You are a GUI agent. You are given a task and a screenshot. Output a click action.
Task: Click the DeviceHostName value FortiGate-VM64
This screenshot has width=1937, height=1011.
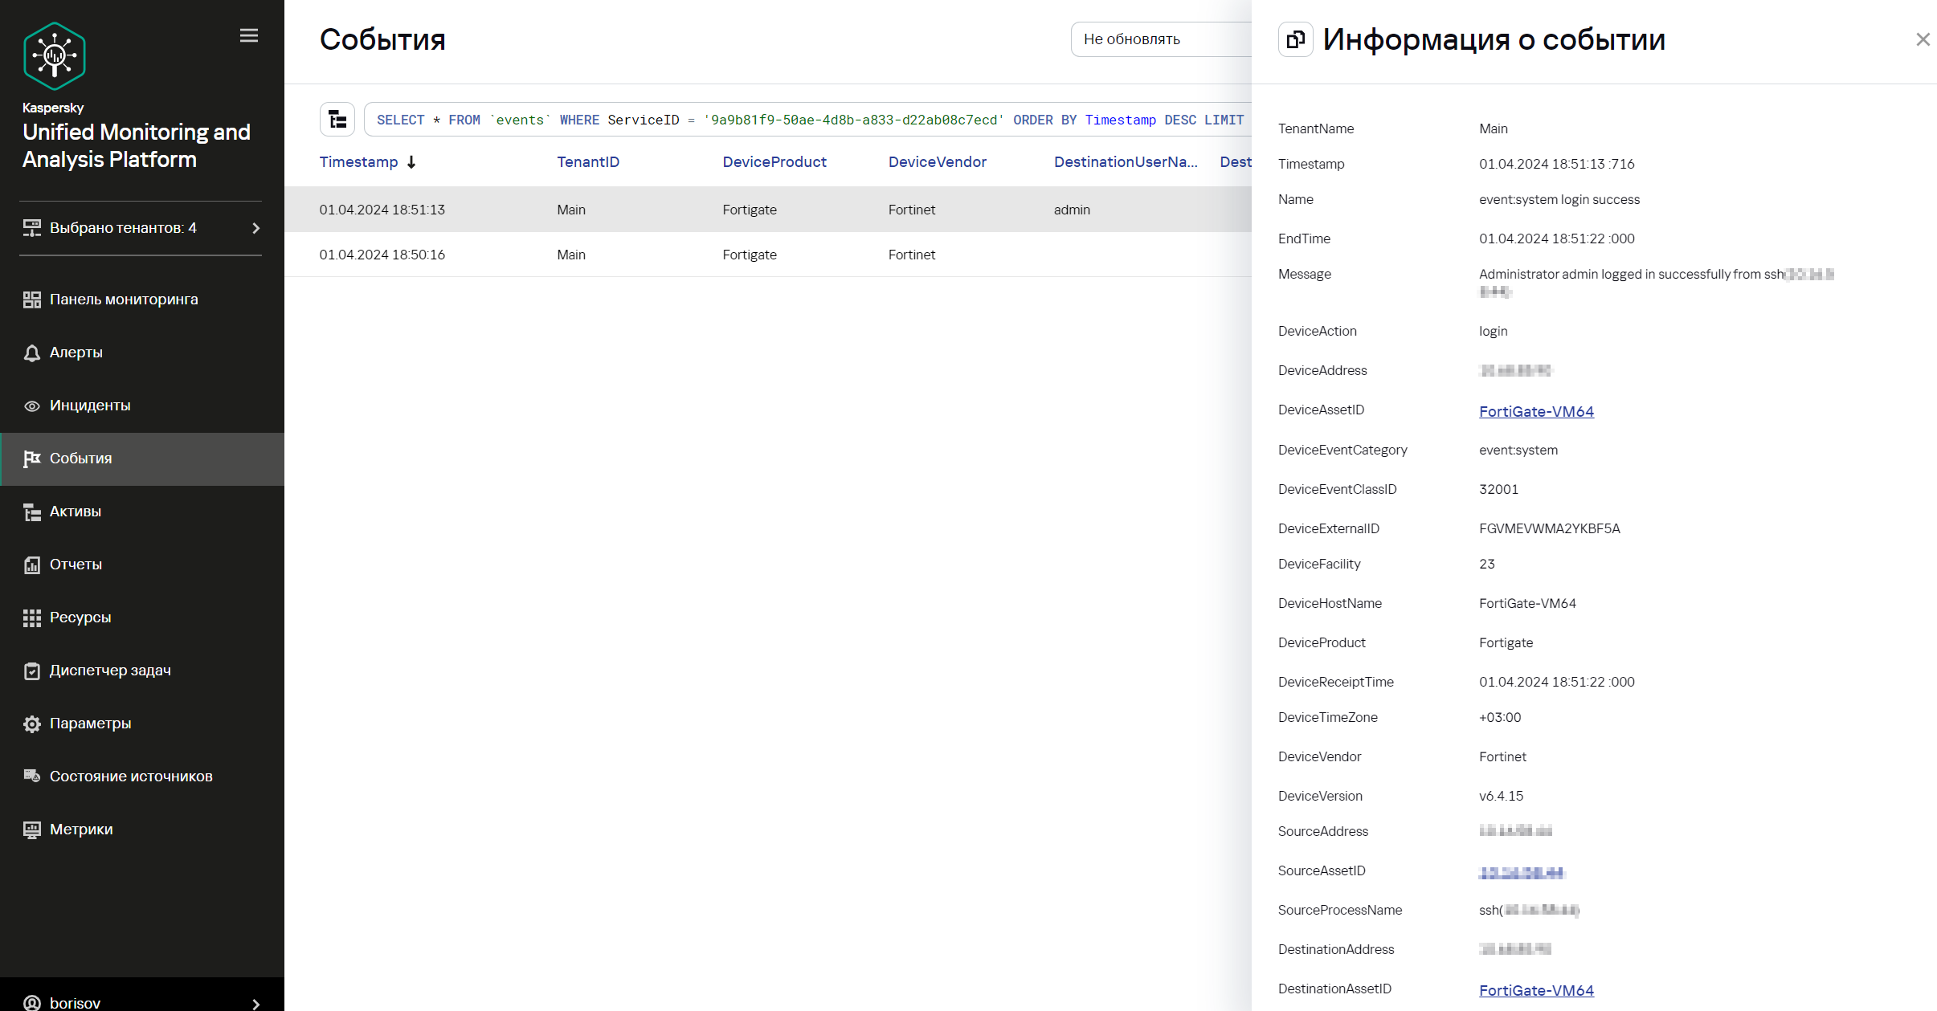point(1527,603)
